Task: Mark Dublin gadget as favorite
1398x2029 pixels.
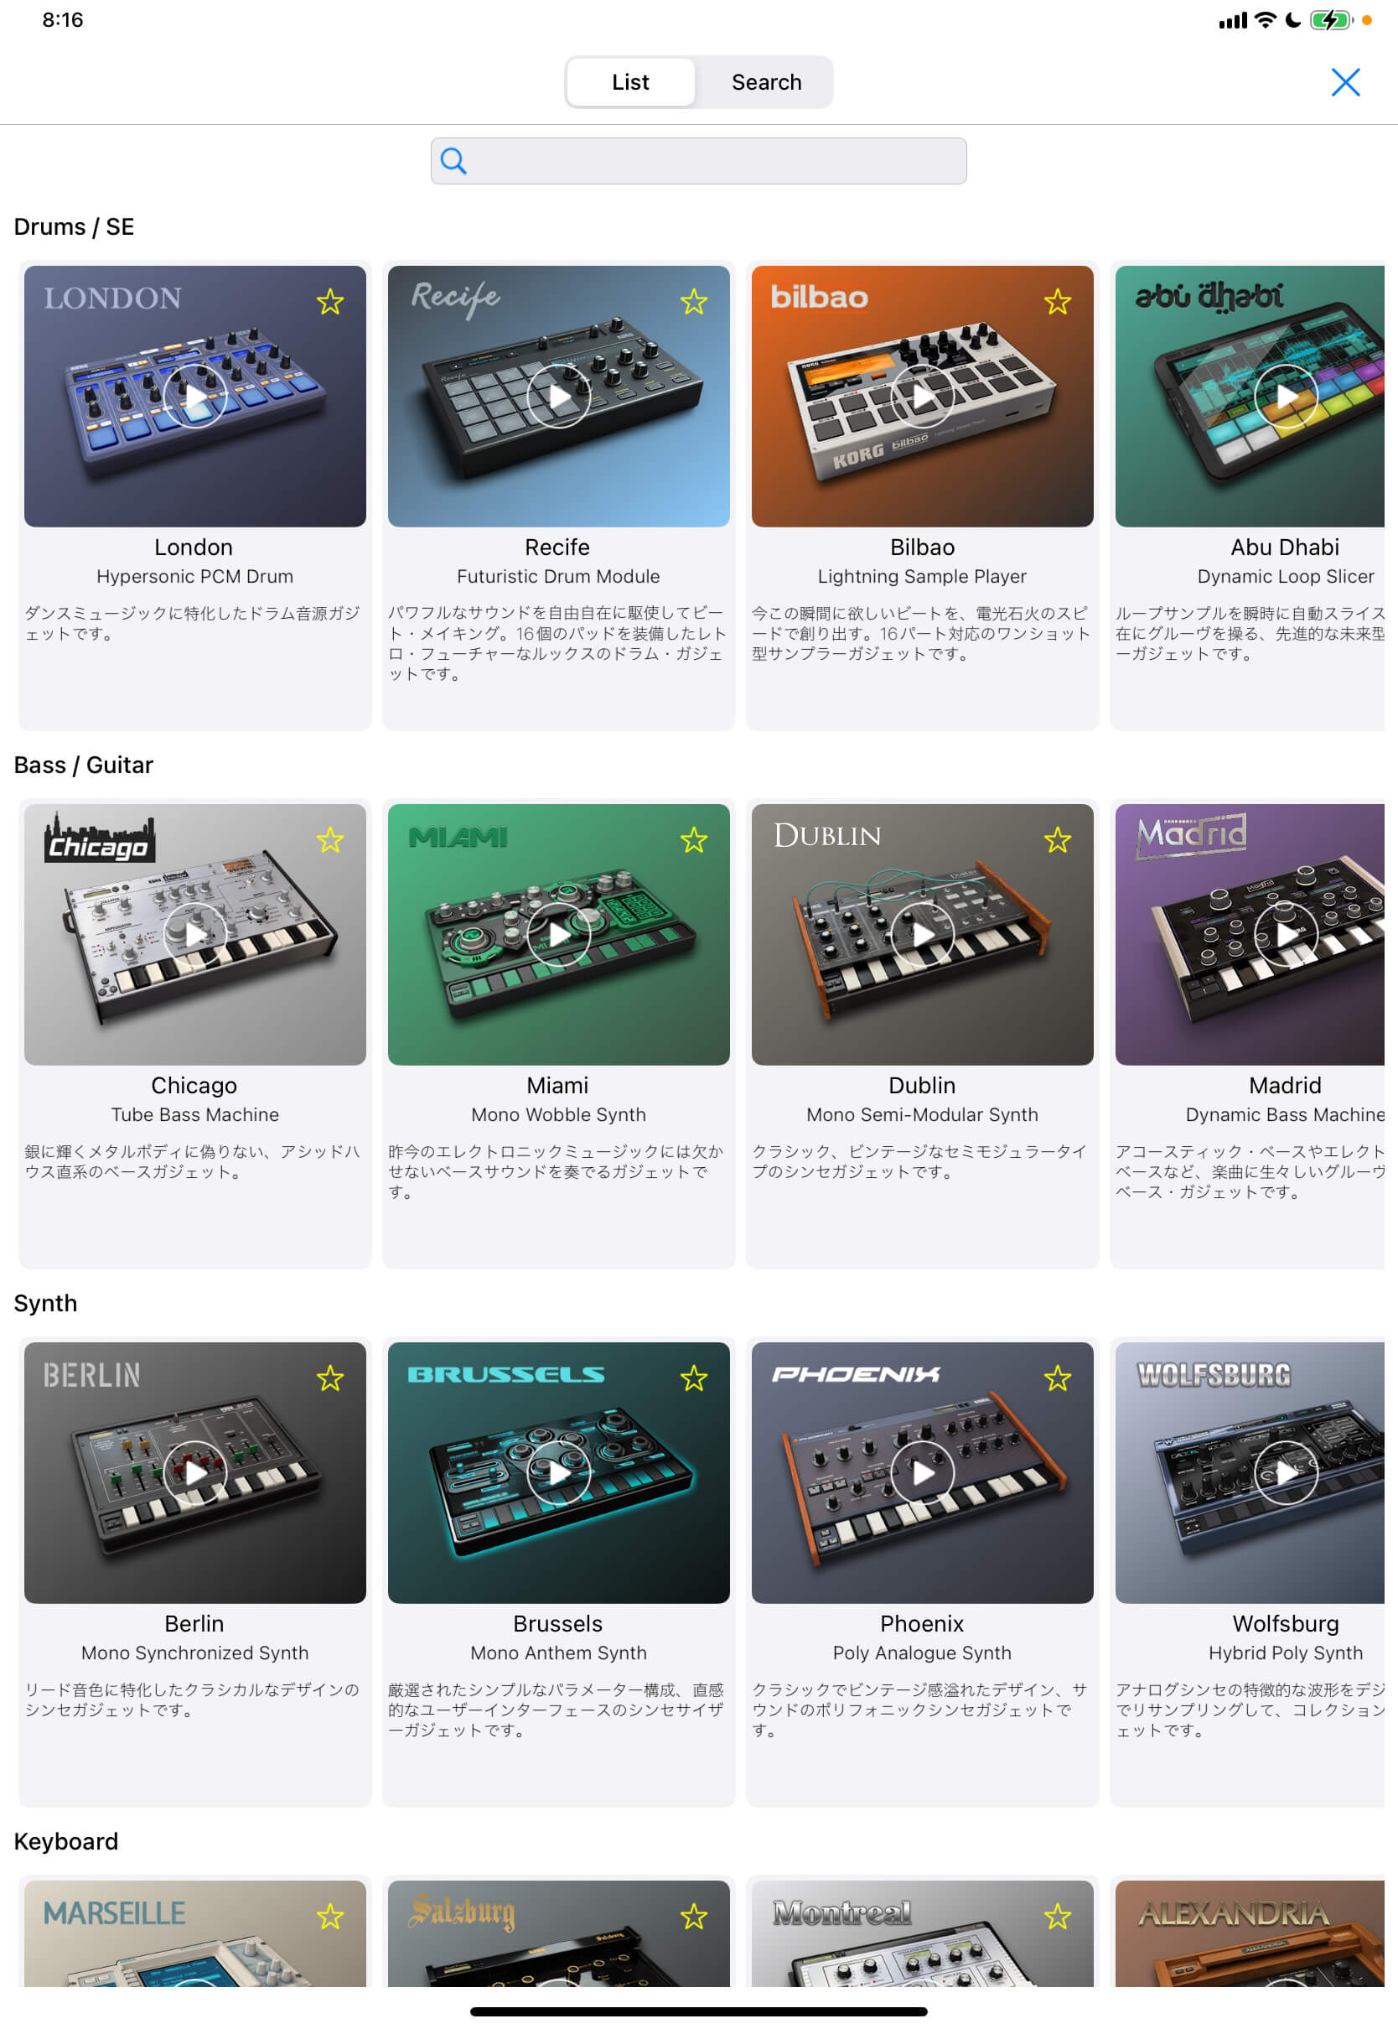Action: pyautogui.click(x=1057, y=840)
